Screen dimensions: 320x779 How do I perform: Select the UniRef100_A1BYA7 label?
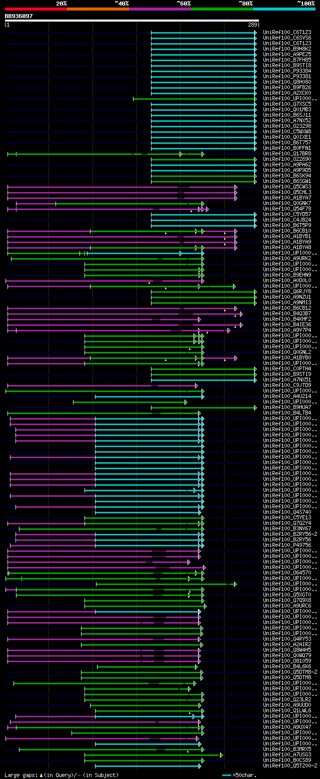click(x=287, y=198)
